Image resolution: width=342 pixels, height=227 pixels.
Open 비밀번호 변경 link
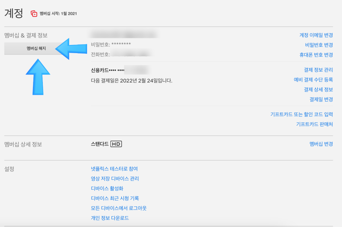tap(319, 45)
